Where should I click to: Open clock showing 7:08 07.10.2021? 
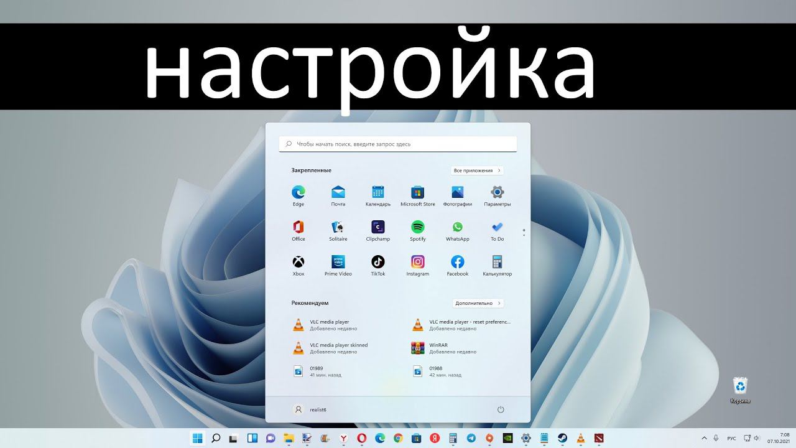coord(779,438)
